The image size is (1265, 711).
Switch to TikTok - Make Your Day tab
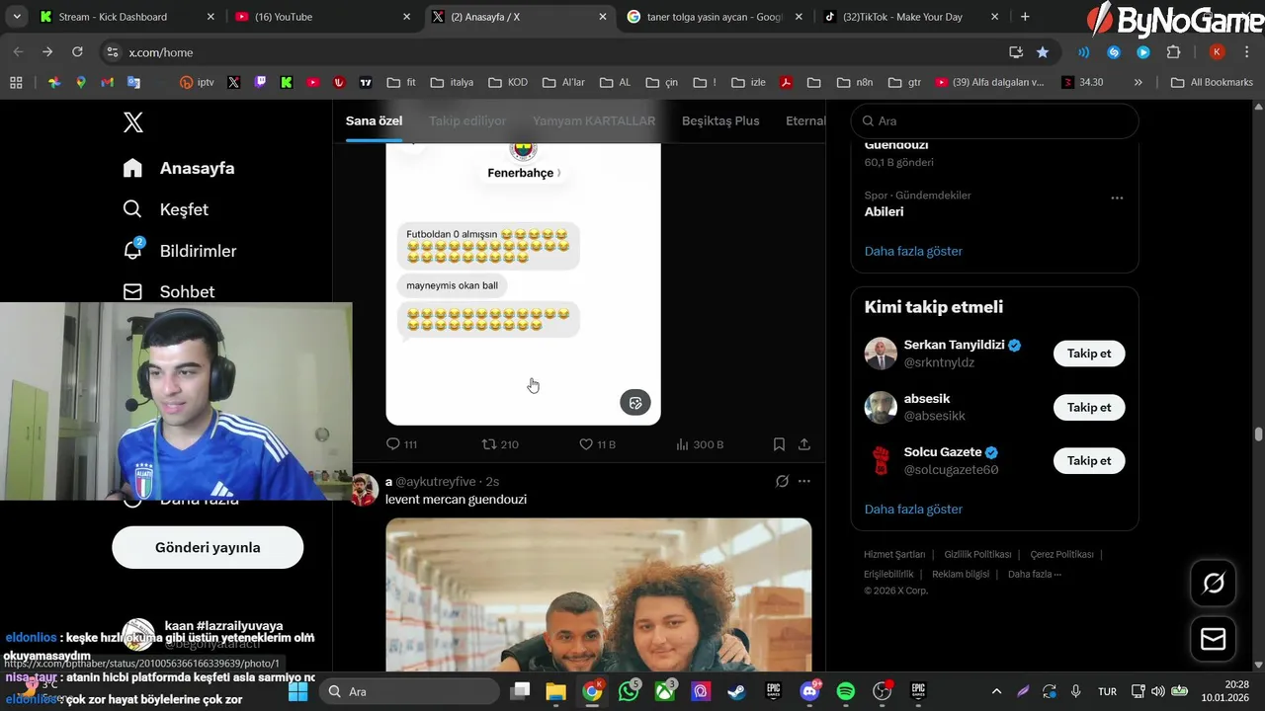(x=912, y=17)
